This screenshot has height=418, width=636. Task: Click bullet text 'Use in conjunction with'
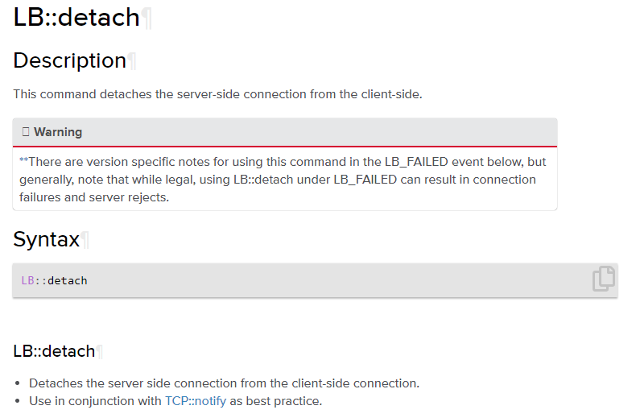pyautogui.click(x=95, y=400)
